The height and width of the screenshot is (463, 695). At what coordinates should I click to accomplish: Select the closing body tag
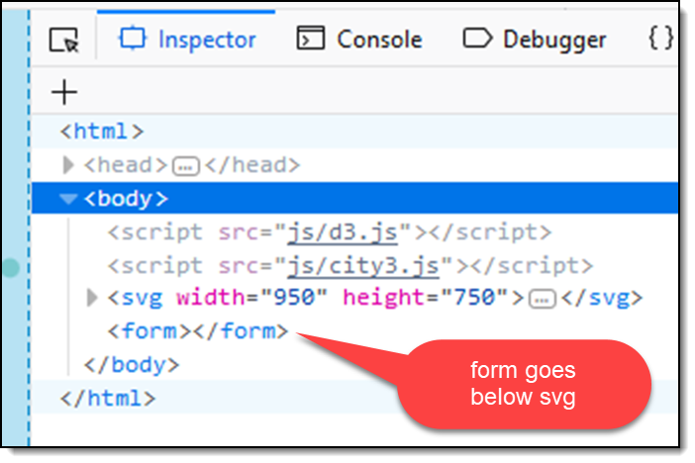coord(132,365)
